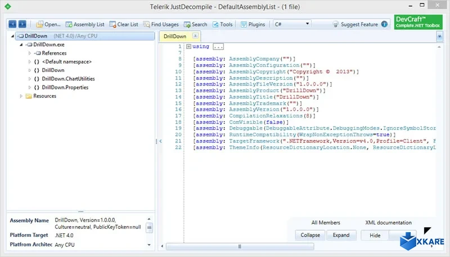
Task: Click RuntimeCompatibility on line 20
Action: point(262,134)
